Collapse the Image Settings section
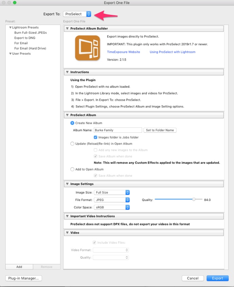The image size is (234, 287). point(67,184)
